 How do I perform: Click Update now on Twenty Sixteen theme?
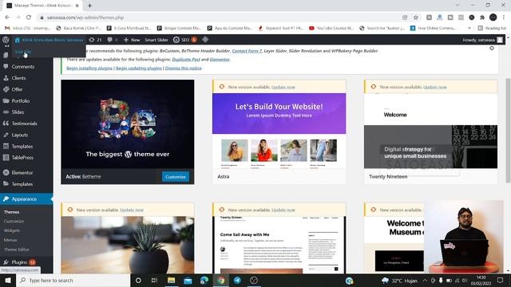pyautogui.click(x=283, y=210)
